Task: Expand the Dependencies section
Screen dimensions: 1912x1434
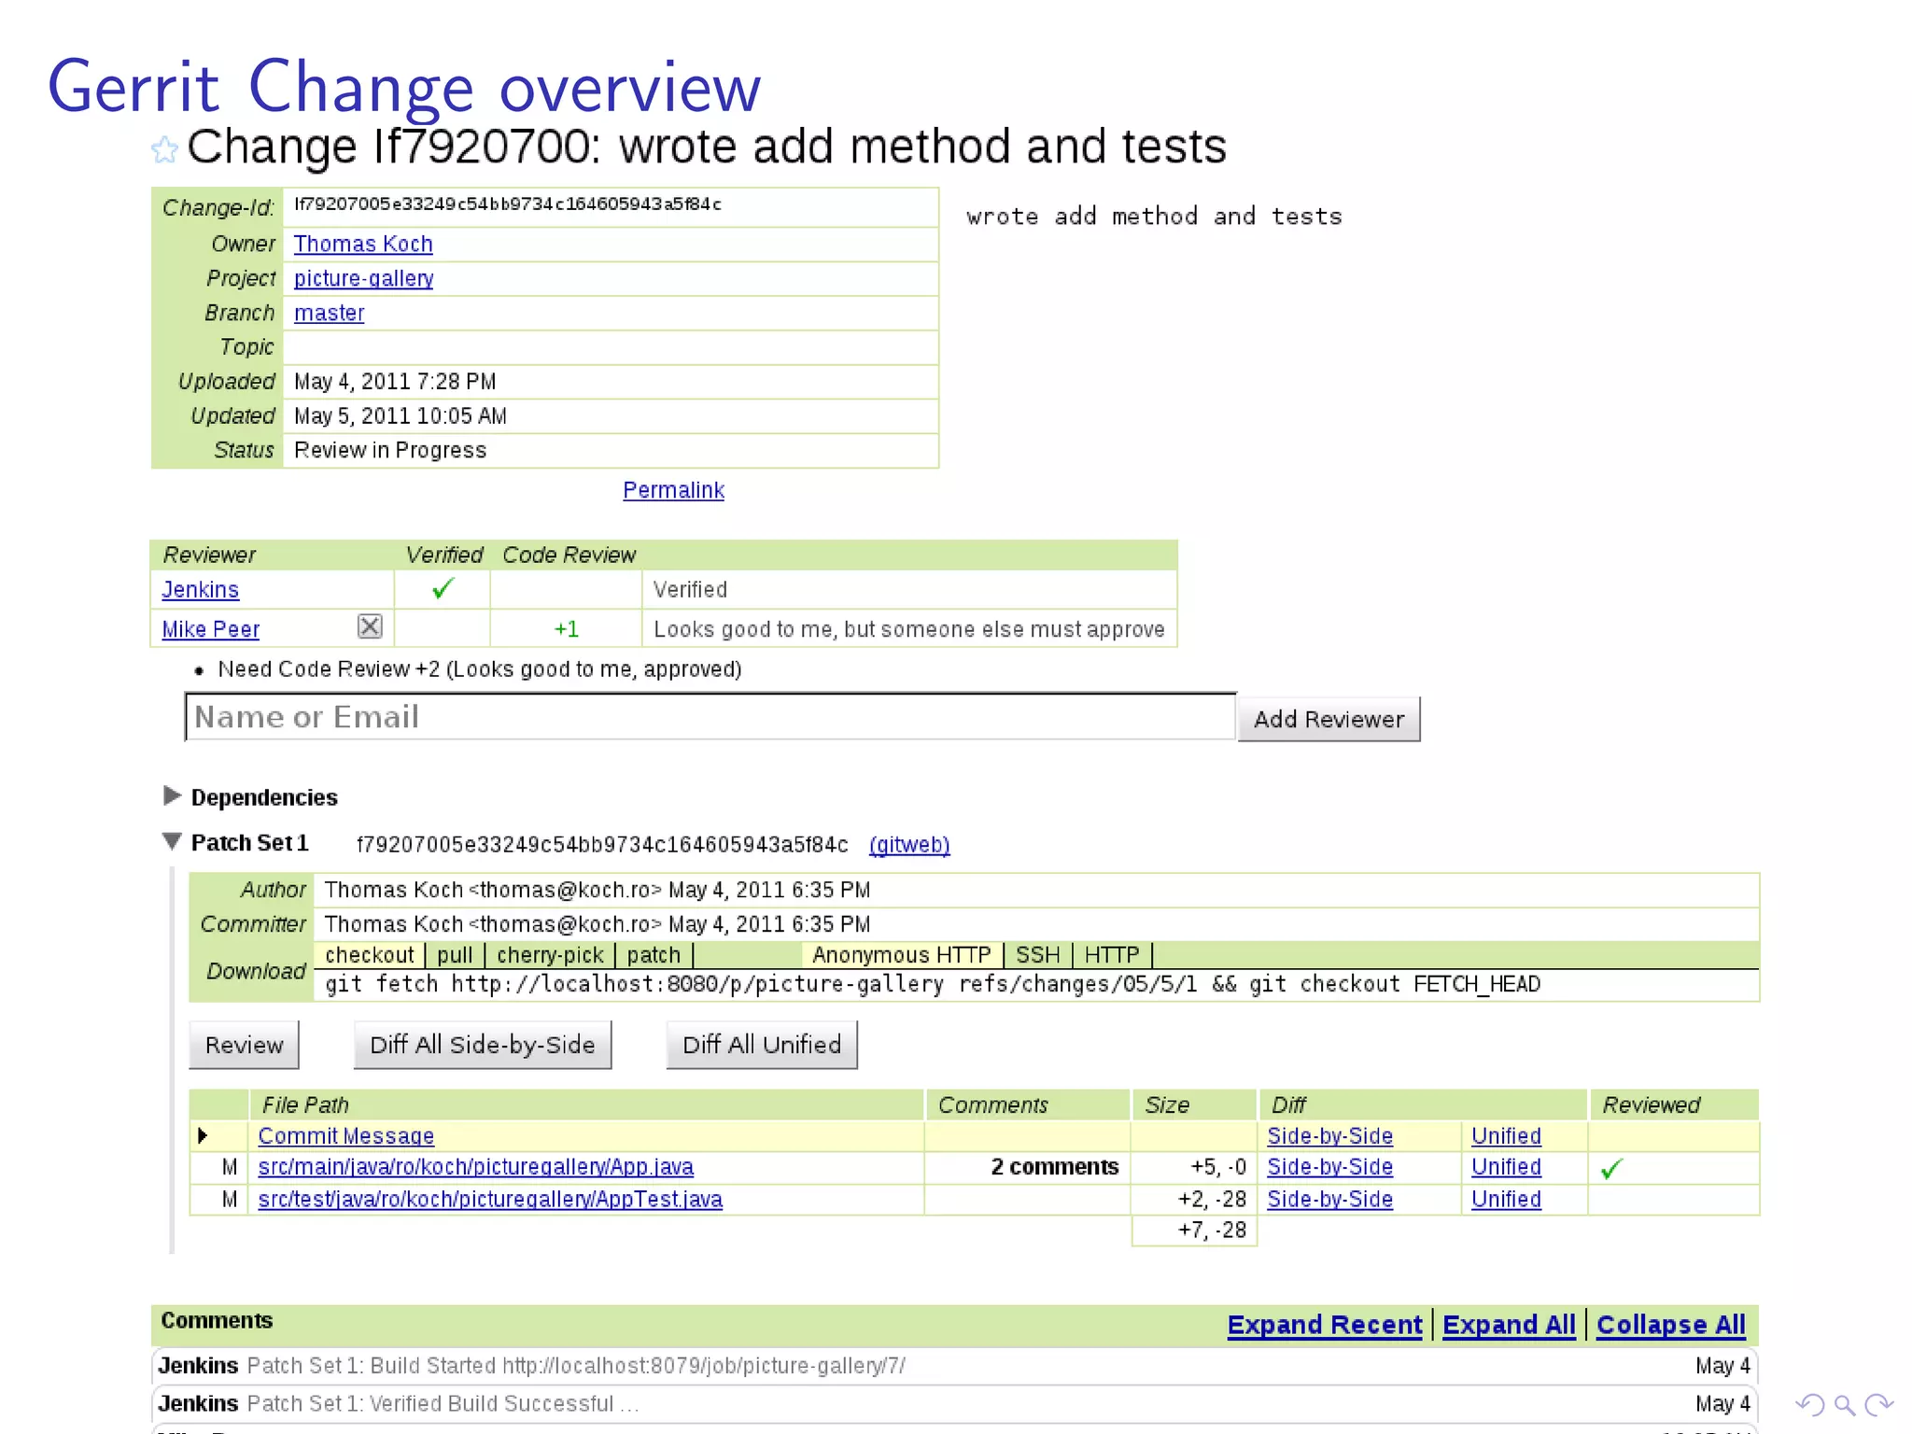Action: pos(172,795)
